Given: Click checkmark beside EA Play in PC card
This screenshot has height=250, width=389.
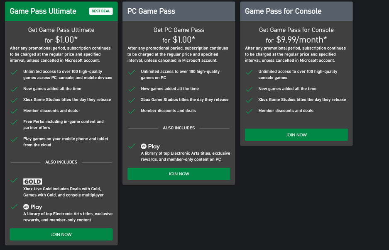Looking at the screenshot, I should [x=132, y=146].
